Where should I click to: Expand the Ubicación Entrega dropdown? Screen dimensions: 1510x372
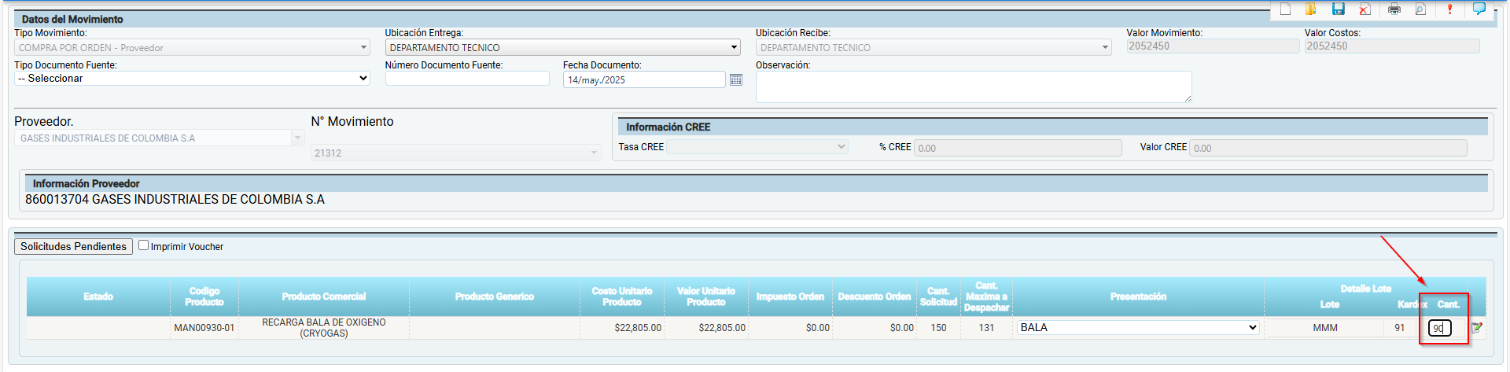(562, 48)
